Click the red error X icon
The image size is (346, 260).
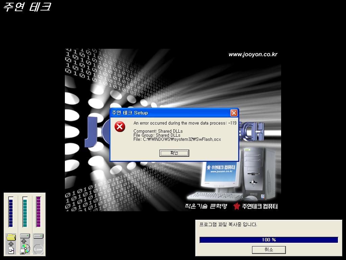pyautogui.click(x=120, y=127)
